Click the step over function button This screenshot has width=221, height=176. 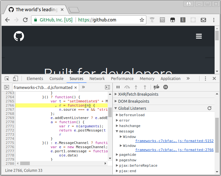(127, 87)
